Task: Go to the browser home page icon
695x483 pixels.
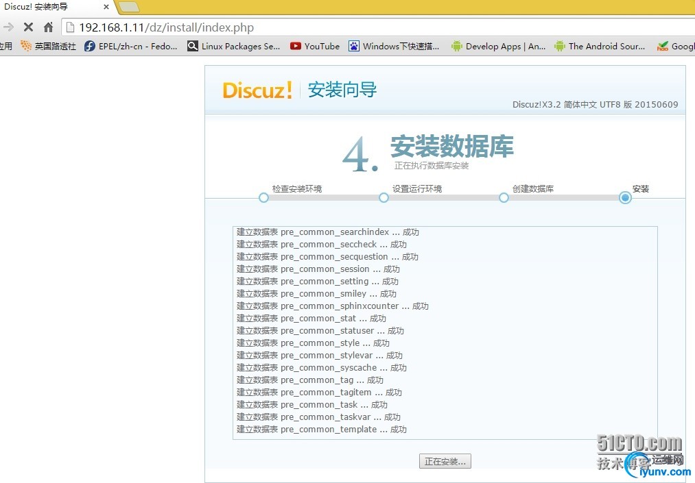Action: [48, 27]
